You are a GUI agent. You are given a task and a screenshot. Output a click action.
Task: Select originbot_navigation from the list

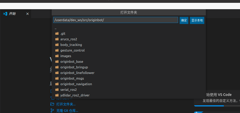tap(76, 84)
